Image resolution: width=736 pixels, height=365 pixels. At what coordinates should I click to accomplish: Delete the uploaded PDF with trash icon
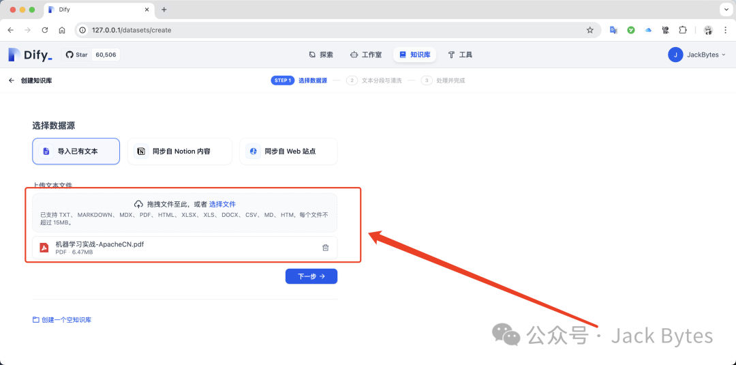pyautogui.click(x=325, y=248)
